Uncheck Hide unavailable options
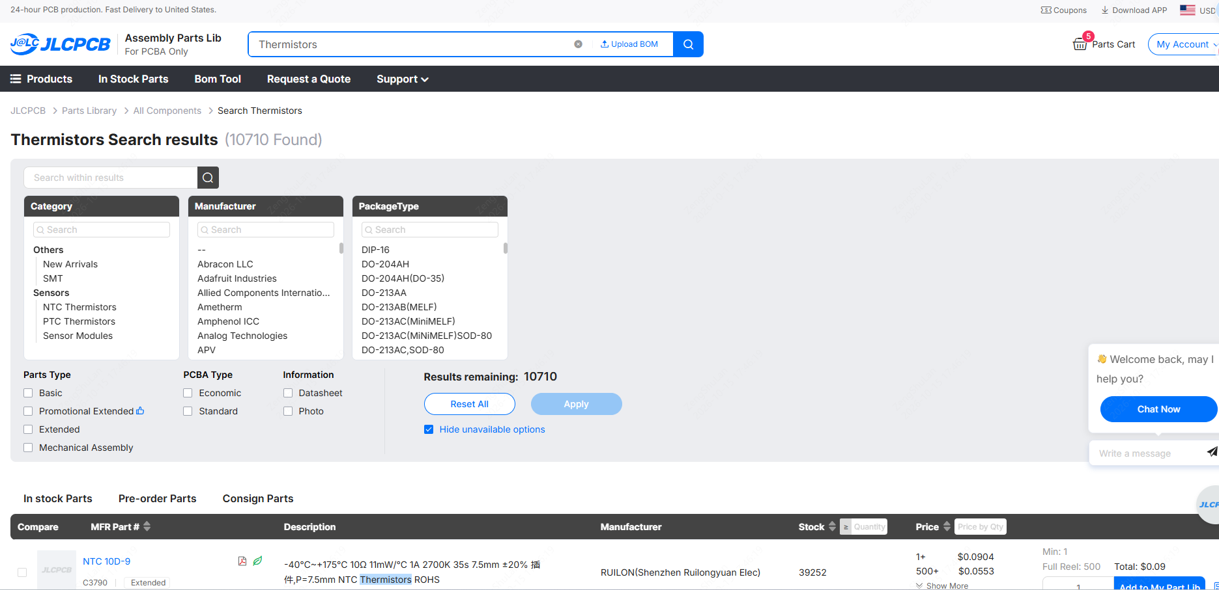The height and width of the screenshot is (590, 1219). tap(429, 429)
